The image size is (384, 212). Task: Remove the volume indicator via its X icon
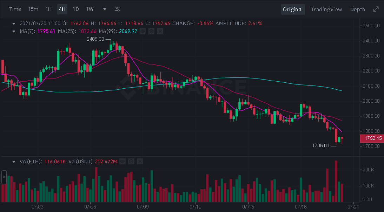[x=140, y=162]
